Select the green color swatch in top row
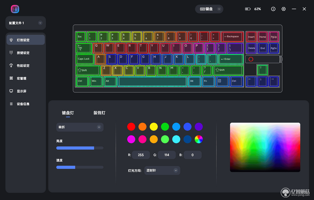The width and height of the screenshot is (314, 200). pyautogui.click(x=165, y=127)
